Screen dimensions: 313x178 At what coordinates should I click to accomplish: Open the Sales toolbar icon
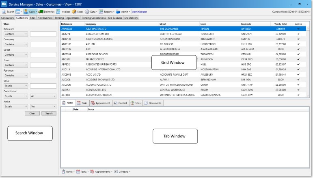[26, 12]
